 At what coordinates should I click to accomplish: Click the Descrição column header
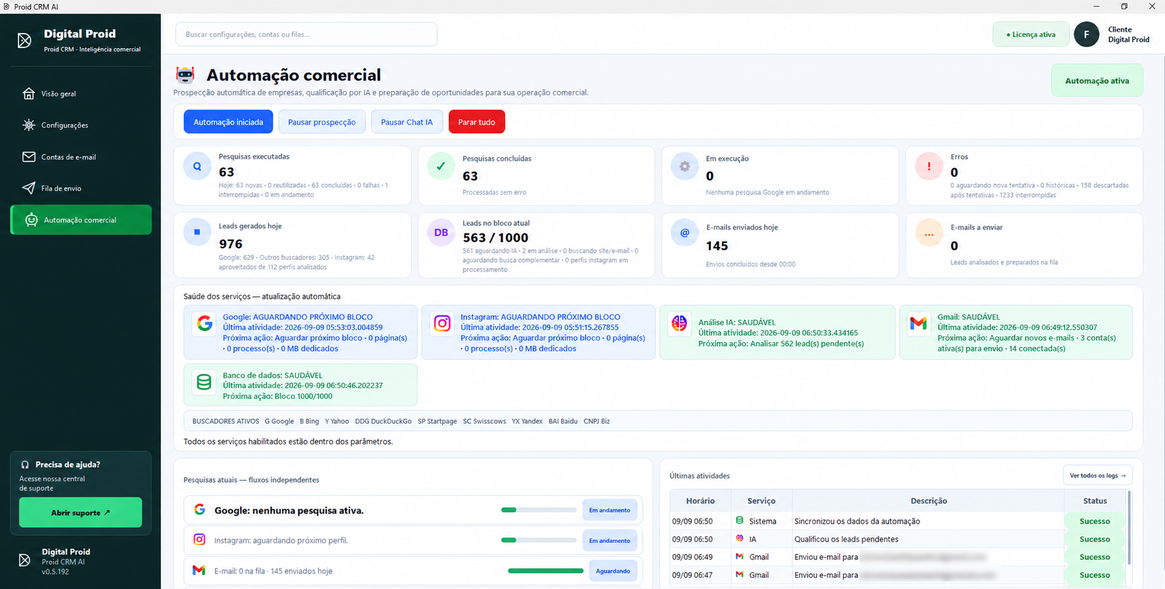[x=928, y=501]
